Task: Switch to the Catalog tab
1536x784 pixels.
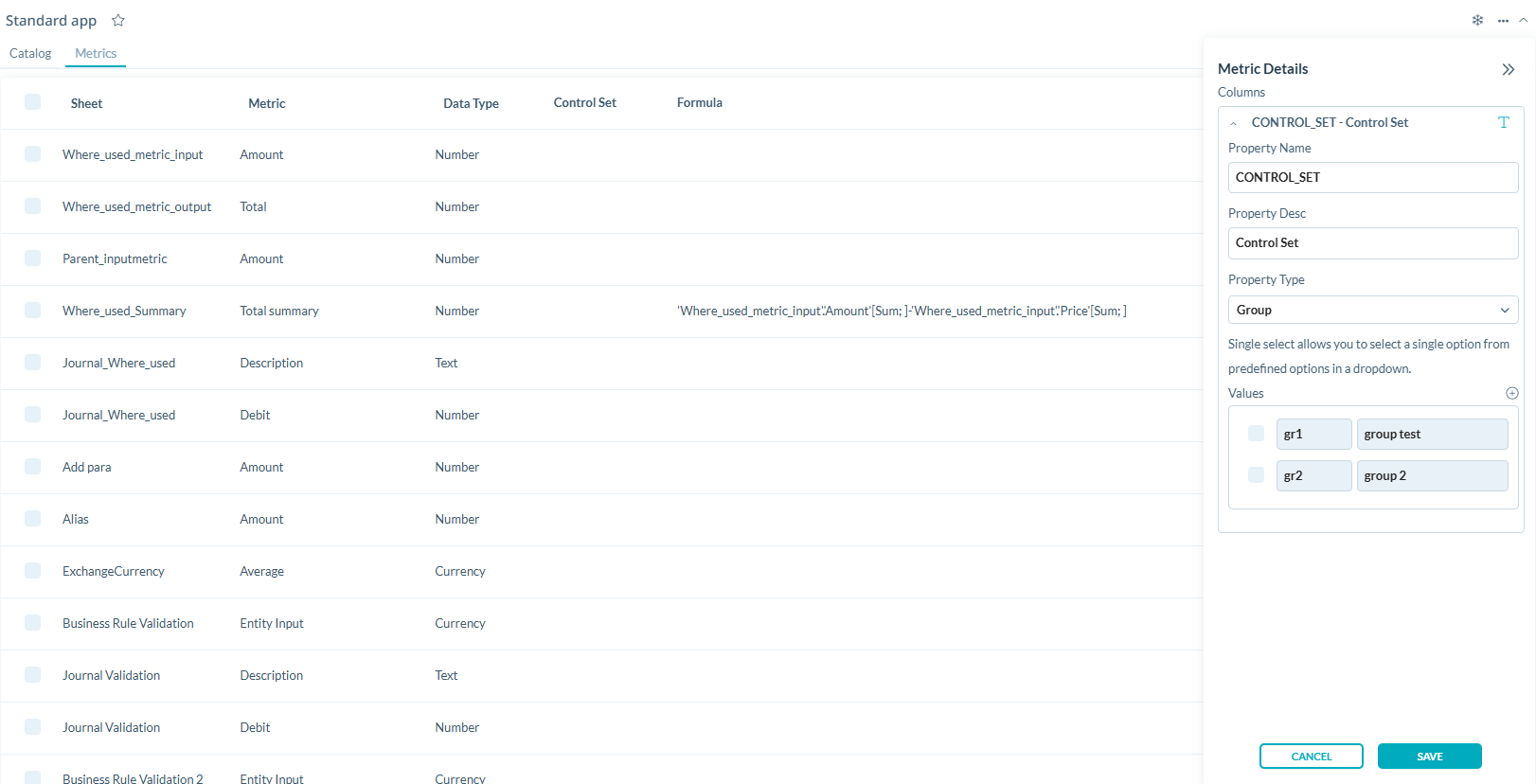Action: point(30,53)
